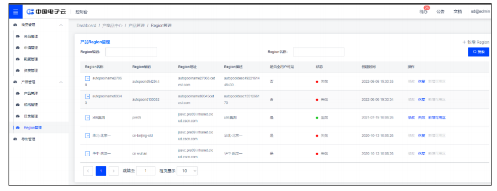
Task: Expand the x86鲲鹏 pre09 row
Action: pyautogui.click(x=88, y=118)
